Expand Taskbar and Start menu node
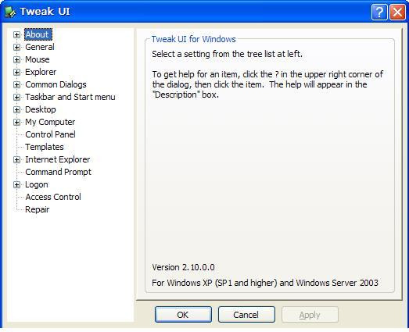 16,97
